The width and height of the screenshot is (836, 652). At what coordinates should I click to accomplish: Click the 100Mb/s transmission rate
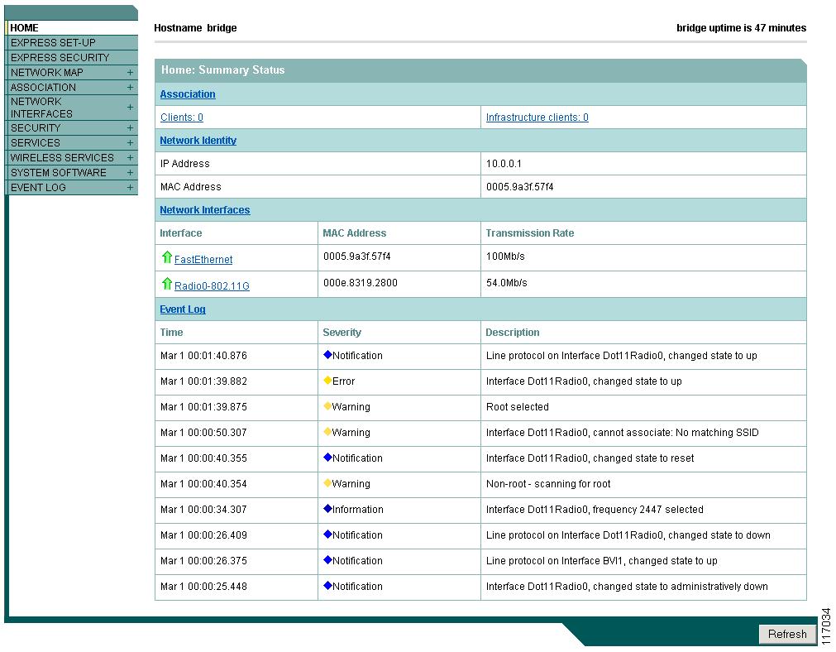pyautogui.click(x=505, y=256)
